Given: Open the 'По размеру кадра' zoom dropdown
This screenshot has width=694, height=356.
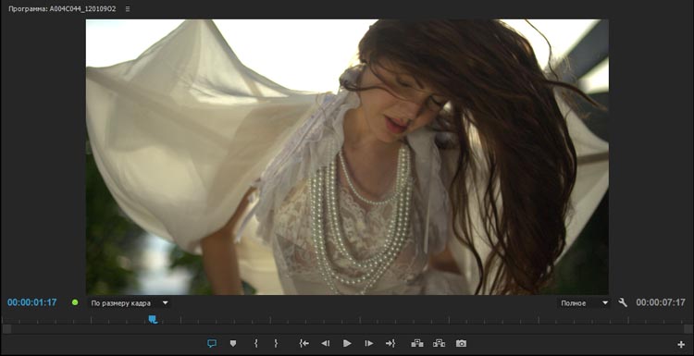Looking at the screenshot, I should [129, 303].
